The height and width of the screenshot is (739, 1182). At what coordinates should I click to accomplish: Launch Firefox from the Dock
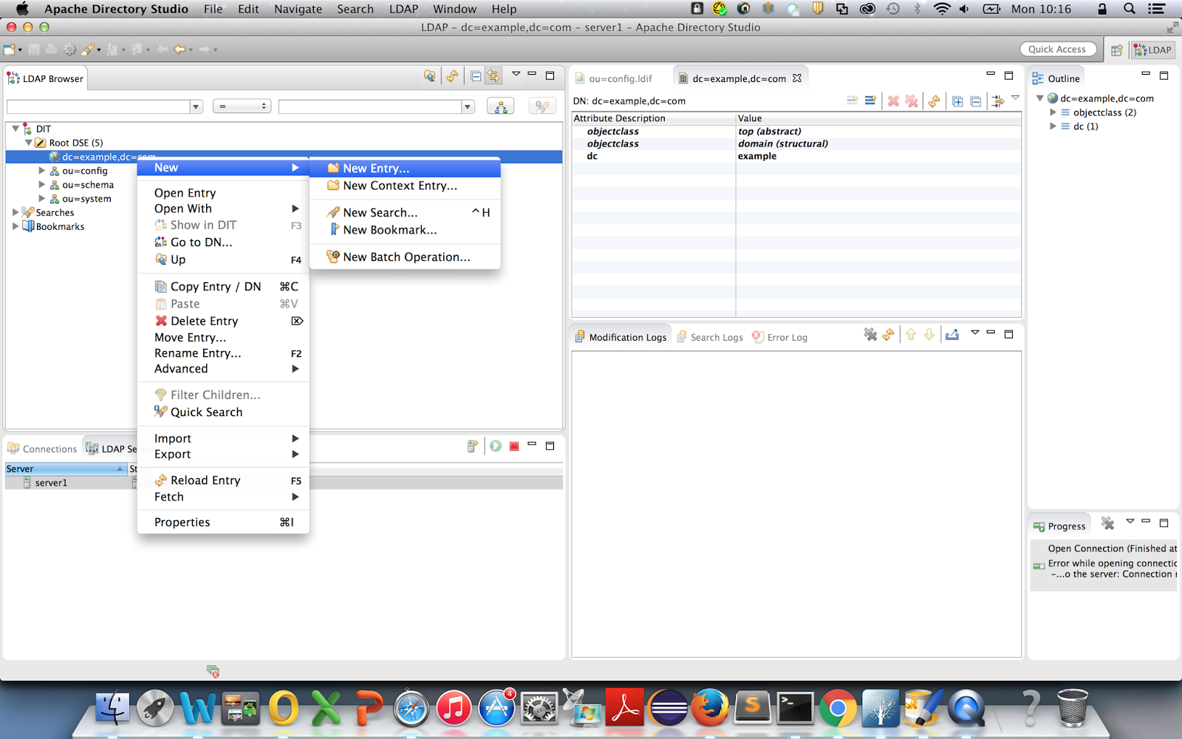click(710, 708)
